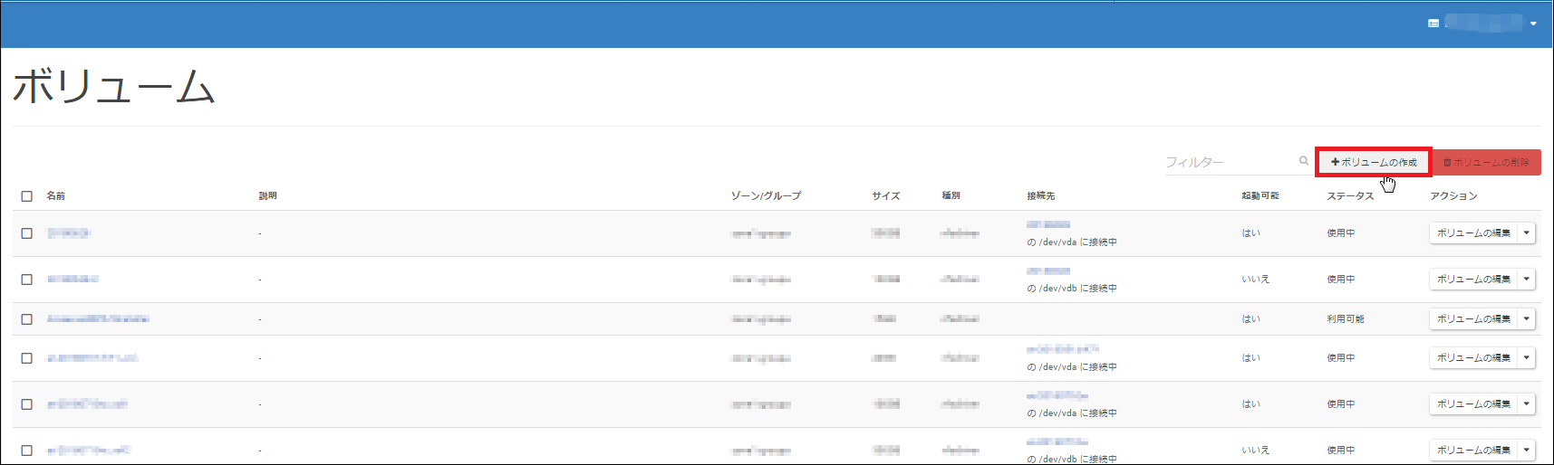The image size is (1554, 465).
Task: Click the 名前 column header
Action: click(56, 196)
